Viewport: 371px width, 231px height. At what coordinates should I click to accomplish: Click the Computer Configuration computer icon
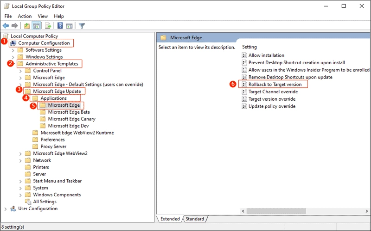point(13,43)
